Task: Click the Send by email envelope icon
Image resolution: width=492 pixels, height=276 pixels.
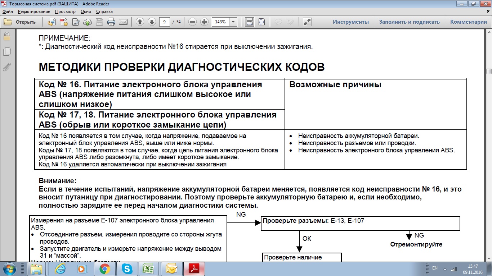Action: point(123,22)
